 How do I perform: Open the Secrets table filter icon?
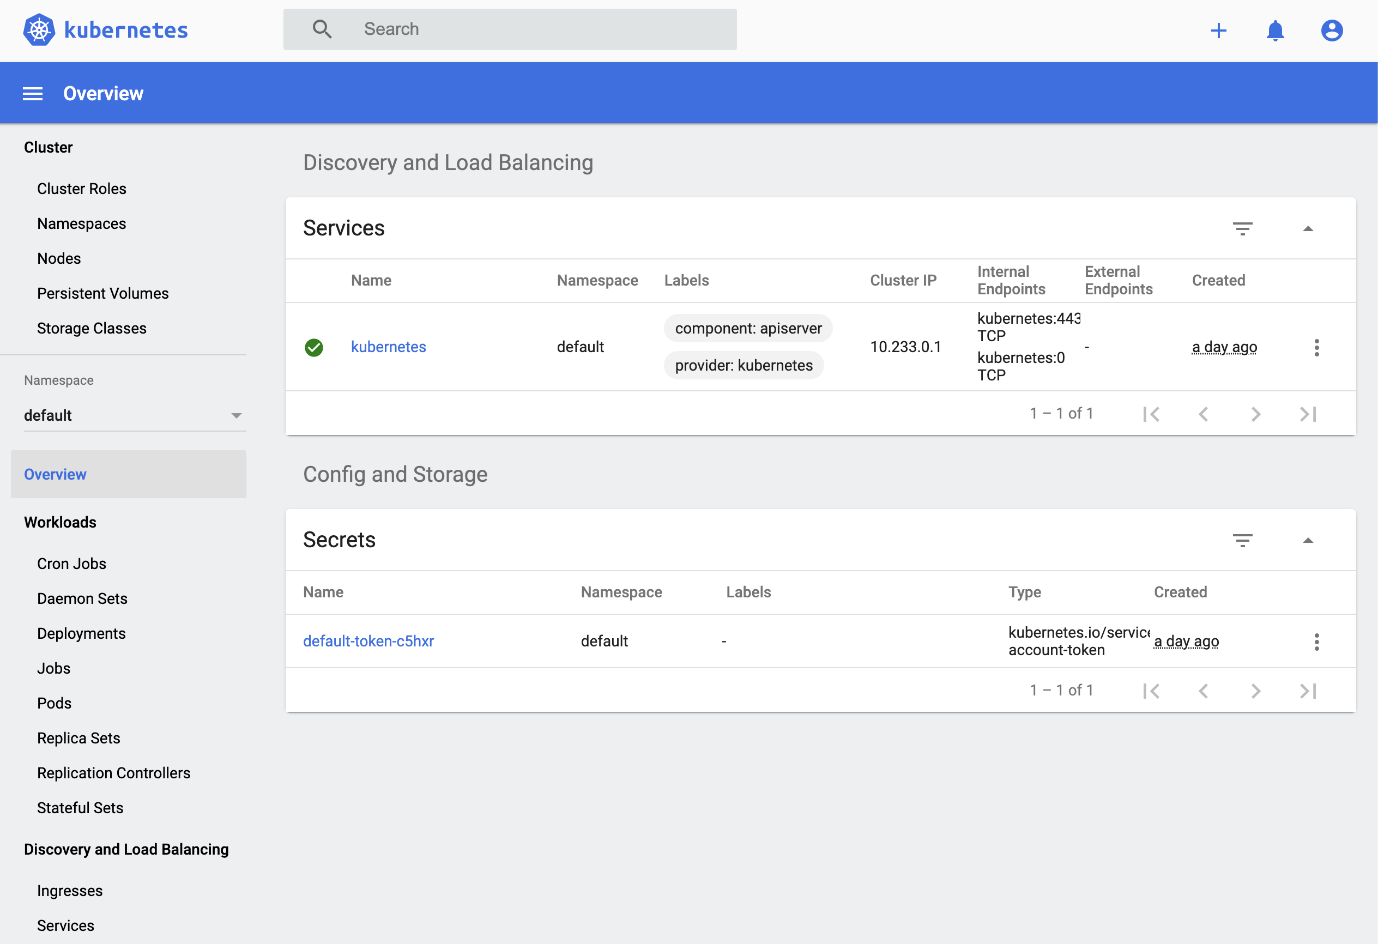click(1242, 540)
